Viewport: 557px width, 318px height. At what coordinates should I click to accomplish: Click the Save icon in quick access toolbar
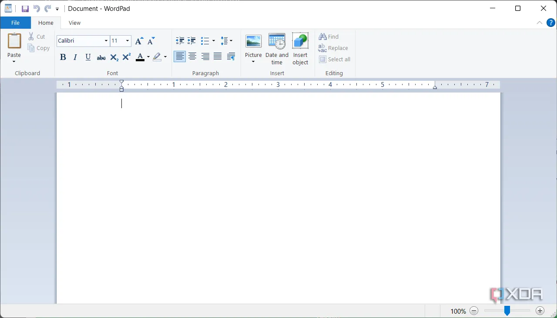[x=25, y=9]
